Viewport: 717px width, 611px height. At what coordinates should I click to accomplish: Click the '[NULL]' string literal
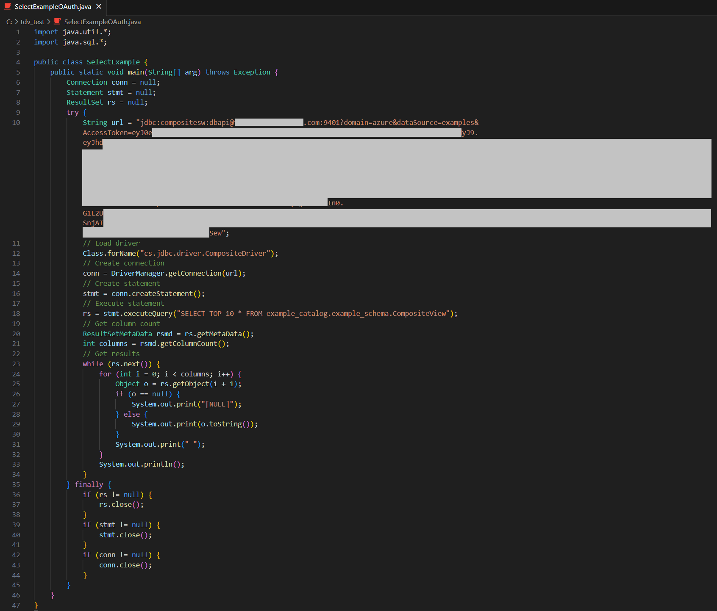click(x=217, y=404)
